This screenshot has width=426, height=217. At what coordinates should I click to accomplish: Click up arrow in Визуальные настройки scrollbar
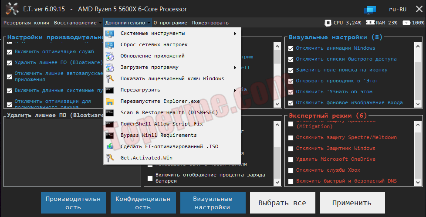pyautogui.click(x=418, y=46)
